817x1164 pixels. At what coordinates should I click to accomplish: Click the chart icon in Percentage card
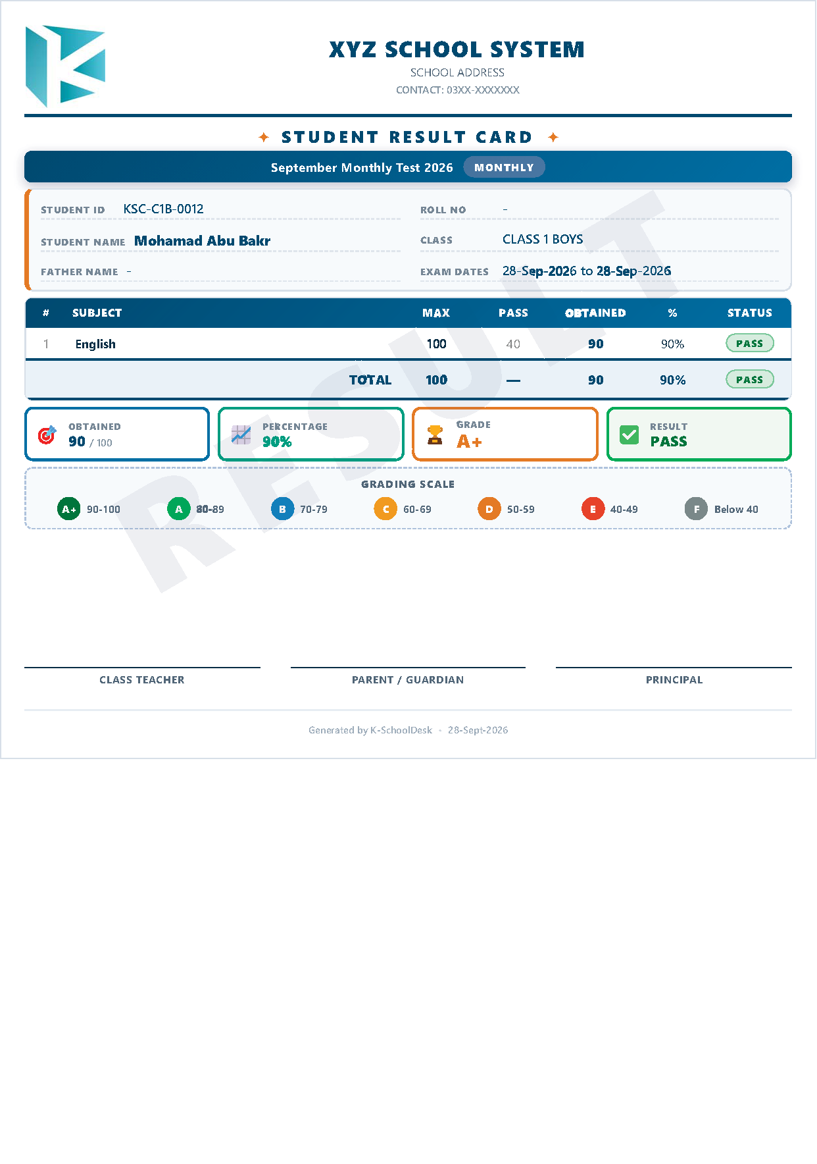[x=241, y=435]
